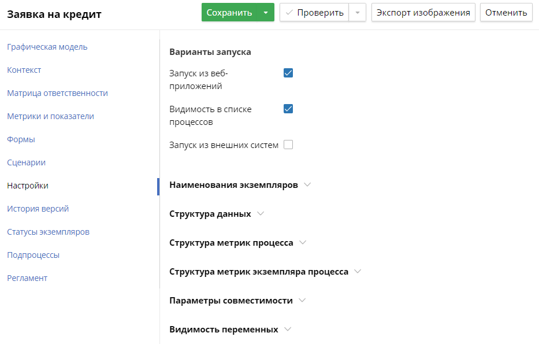Click the Варианты запуска heading
This screenshot has width=539, height=344.
210,52
